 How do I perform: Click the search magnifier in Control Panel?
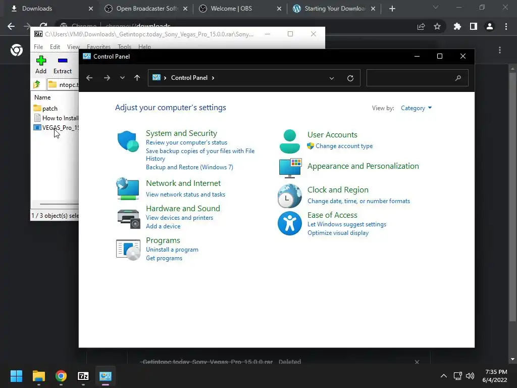pyautogui.click(x=458, y=78)
